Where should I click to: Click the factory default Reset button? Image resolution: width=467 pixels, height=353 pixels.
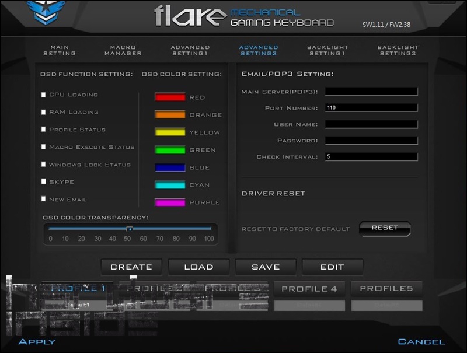click(385, 228)
